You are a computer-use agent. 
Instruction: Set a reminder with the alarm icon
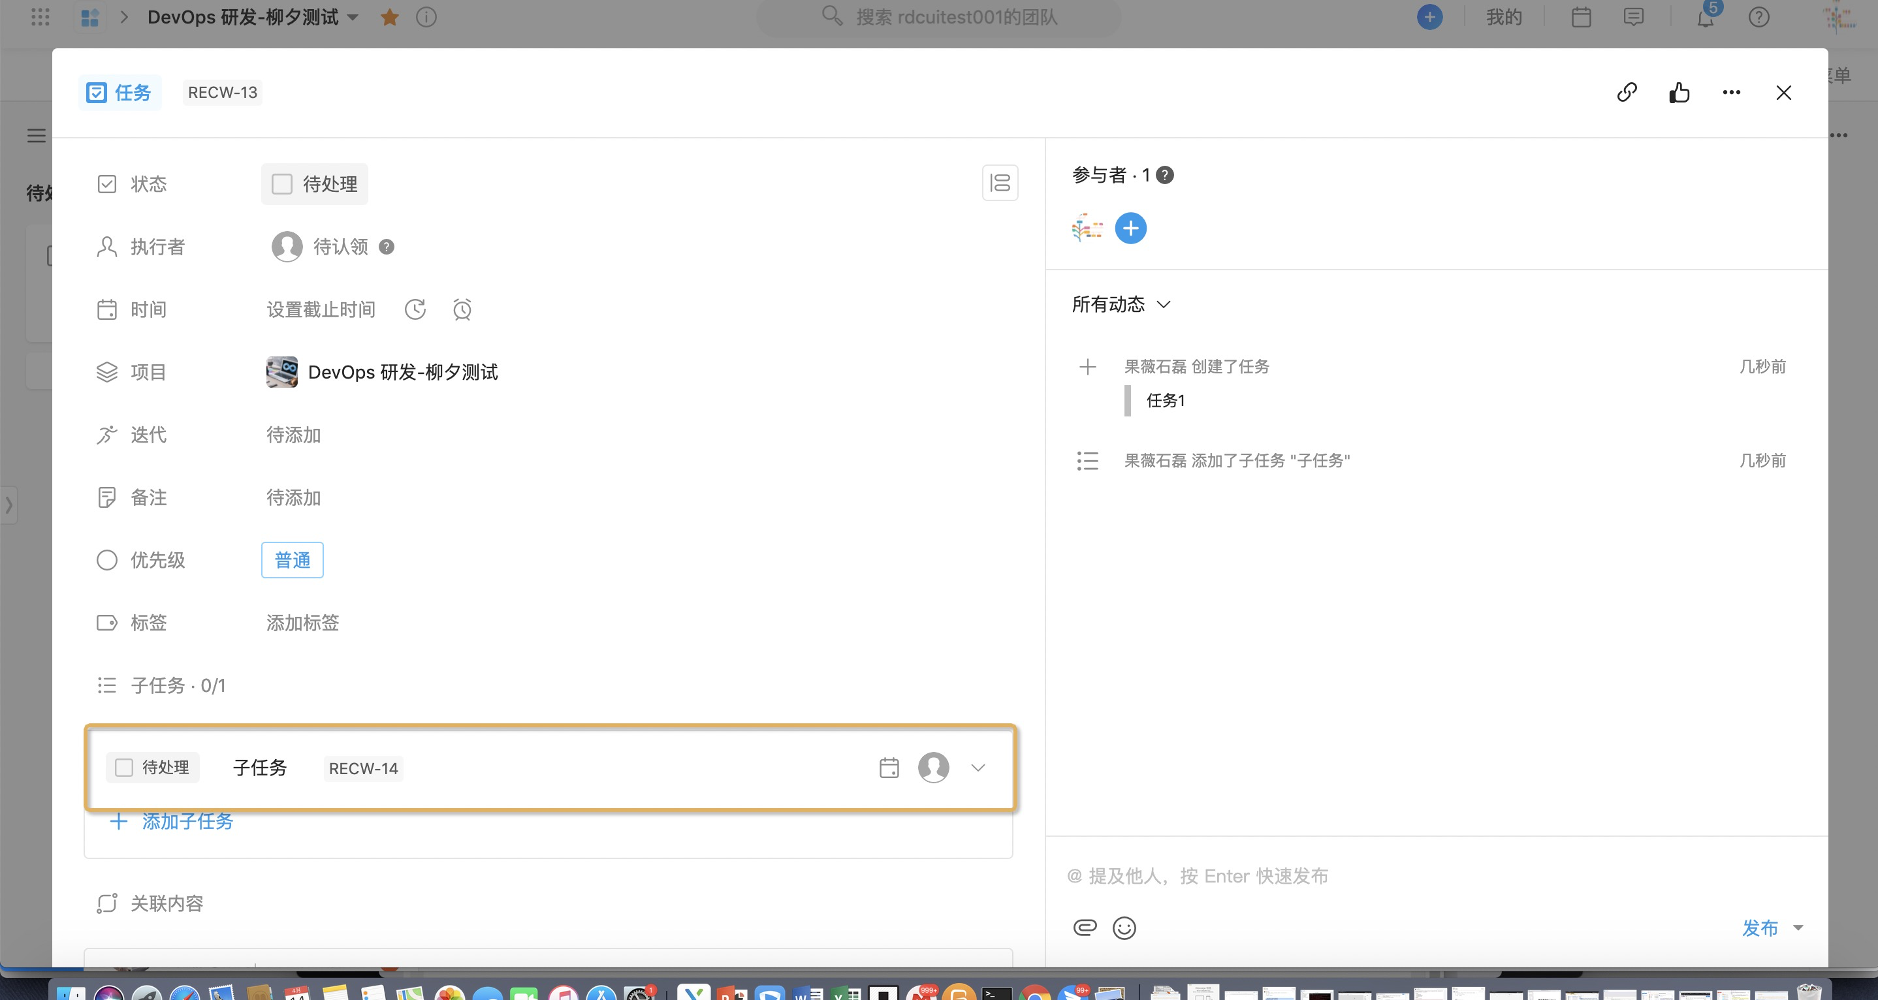[462, 310]
